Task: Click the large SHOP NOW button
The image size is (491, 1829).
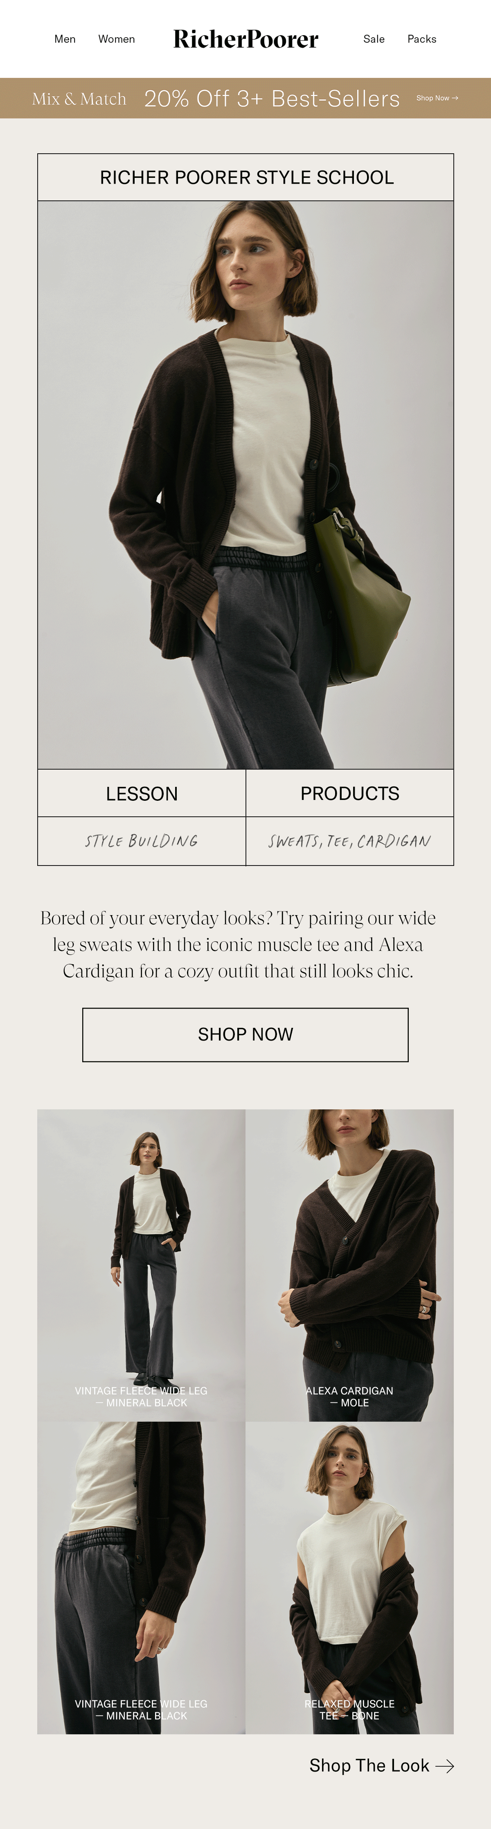Action: tap(245, 1034)
